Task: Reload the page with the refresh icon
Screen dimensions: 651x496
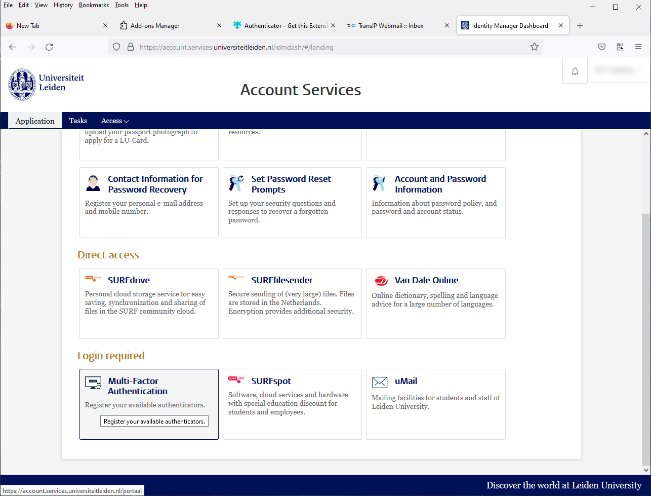Action: point(49,47)
